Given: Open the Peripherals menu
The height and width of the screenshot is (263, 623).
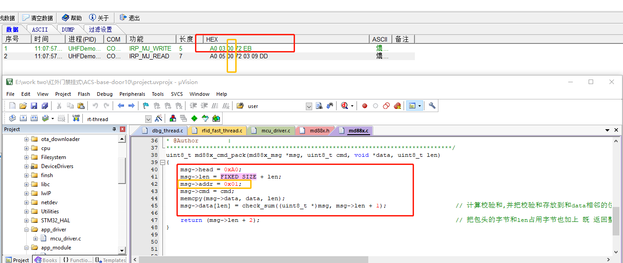Looking at the screenshot, I should tap(132, 94).
